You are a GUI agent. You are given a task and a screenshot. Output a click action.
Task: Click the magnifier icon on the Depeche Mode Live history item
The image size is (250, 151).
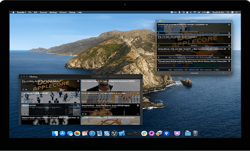[x=138, y=114]
